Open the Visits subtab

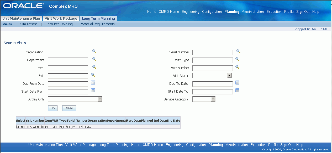7,24
